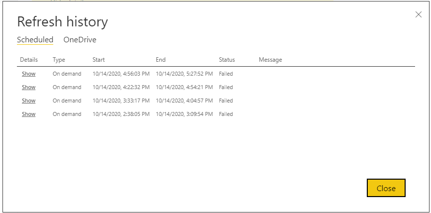This screenshot has height=213, width=431.
Task: Select start time 10/14/2020, 4:22:32 PM
Action: click(x=121, y=88)
